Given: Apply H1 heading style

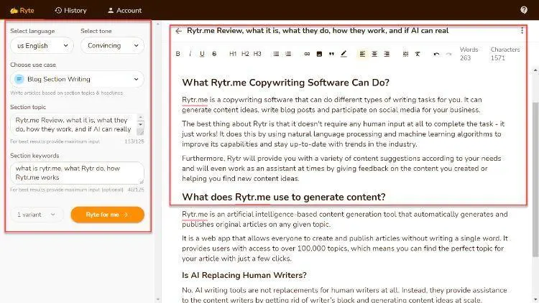Looking at the screenshot, I should [233, 54].
